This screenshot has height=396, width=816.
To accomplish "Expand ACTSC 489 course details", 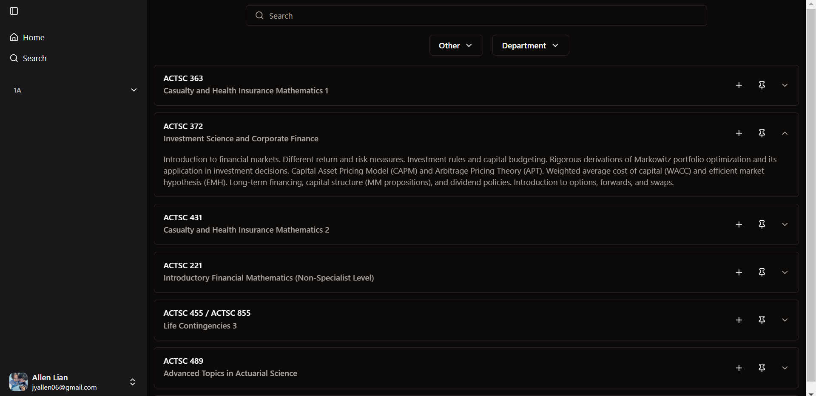I will tap(785, 368).
